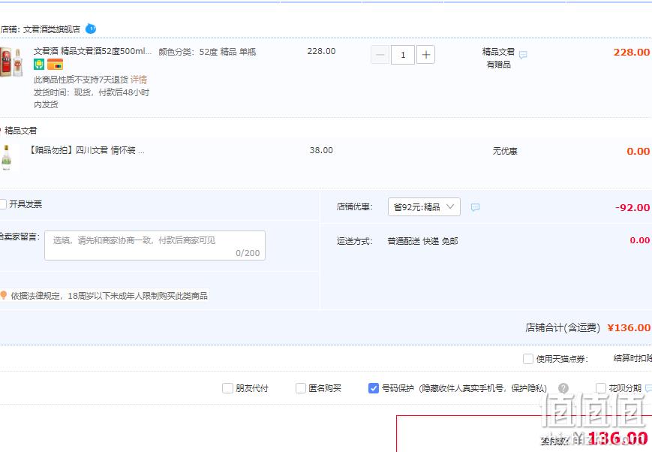Click the blue Wangwang chat icon beside store name
652x452 pixels.
click(91, 29)
